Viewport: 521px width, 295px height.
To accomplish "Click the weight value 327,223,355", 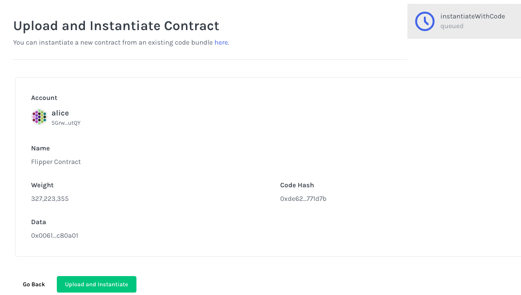I will point(50,198).
